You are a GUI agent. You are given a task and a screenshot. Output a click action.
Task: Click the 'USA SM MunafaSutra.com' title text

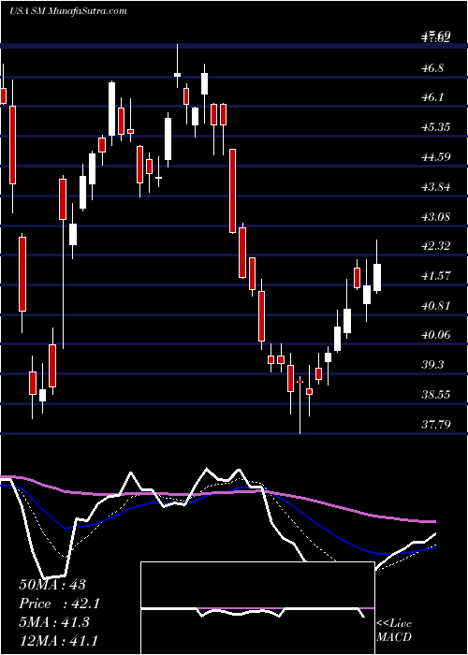(x=68, y=11)
